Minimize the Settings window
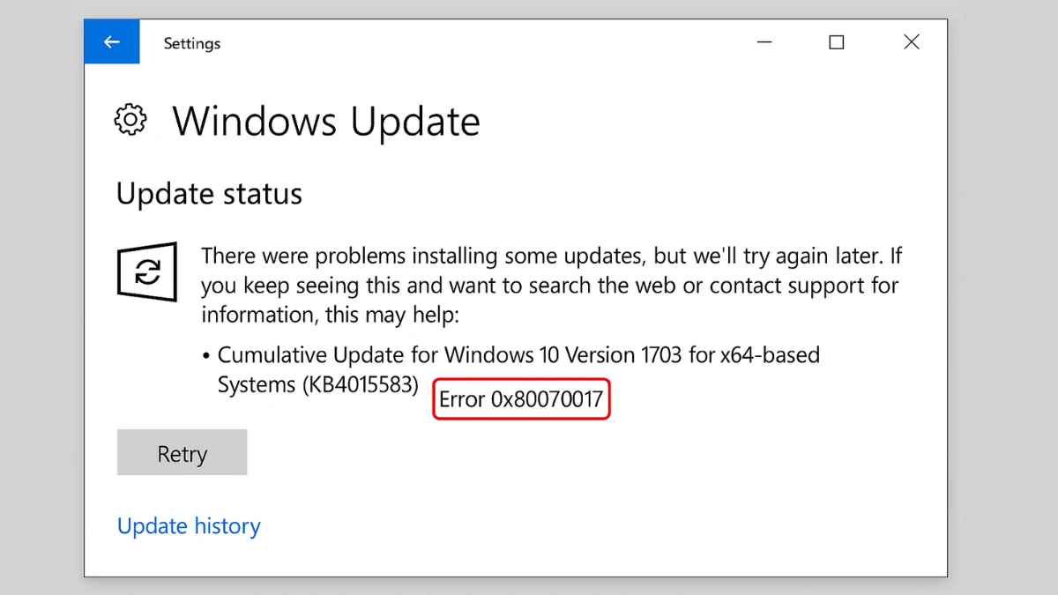The image size is (1058, 595). (764, 41)
